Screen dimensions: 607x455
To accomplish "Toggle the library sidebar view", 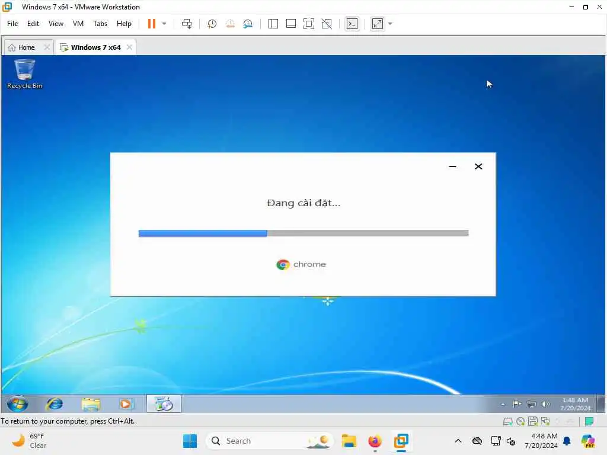I will click(273, 24).
